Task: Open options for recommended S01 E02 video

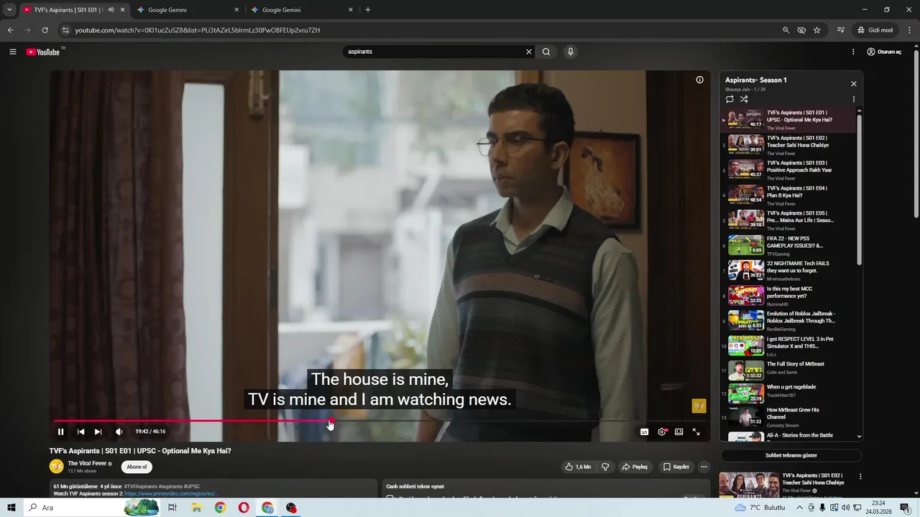Action: click(x=860, y=476)
